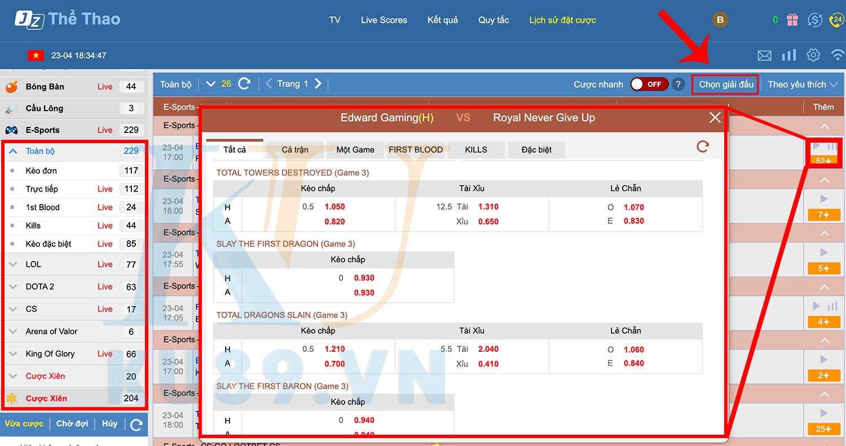Select 1st Blood in sidebar
Viewport: 846px width, 446px height.
tap(43, 207)
